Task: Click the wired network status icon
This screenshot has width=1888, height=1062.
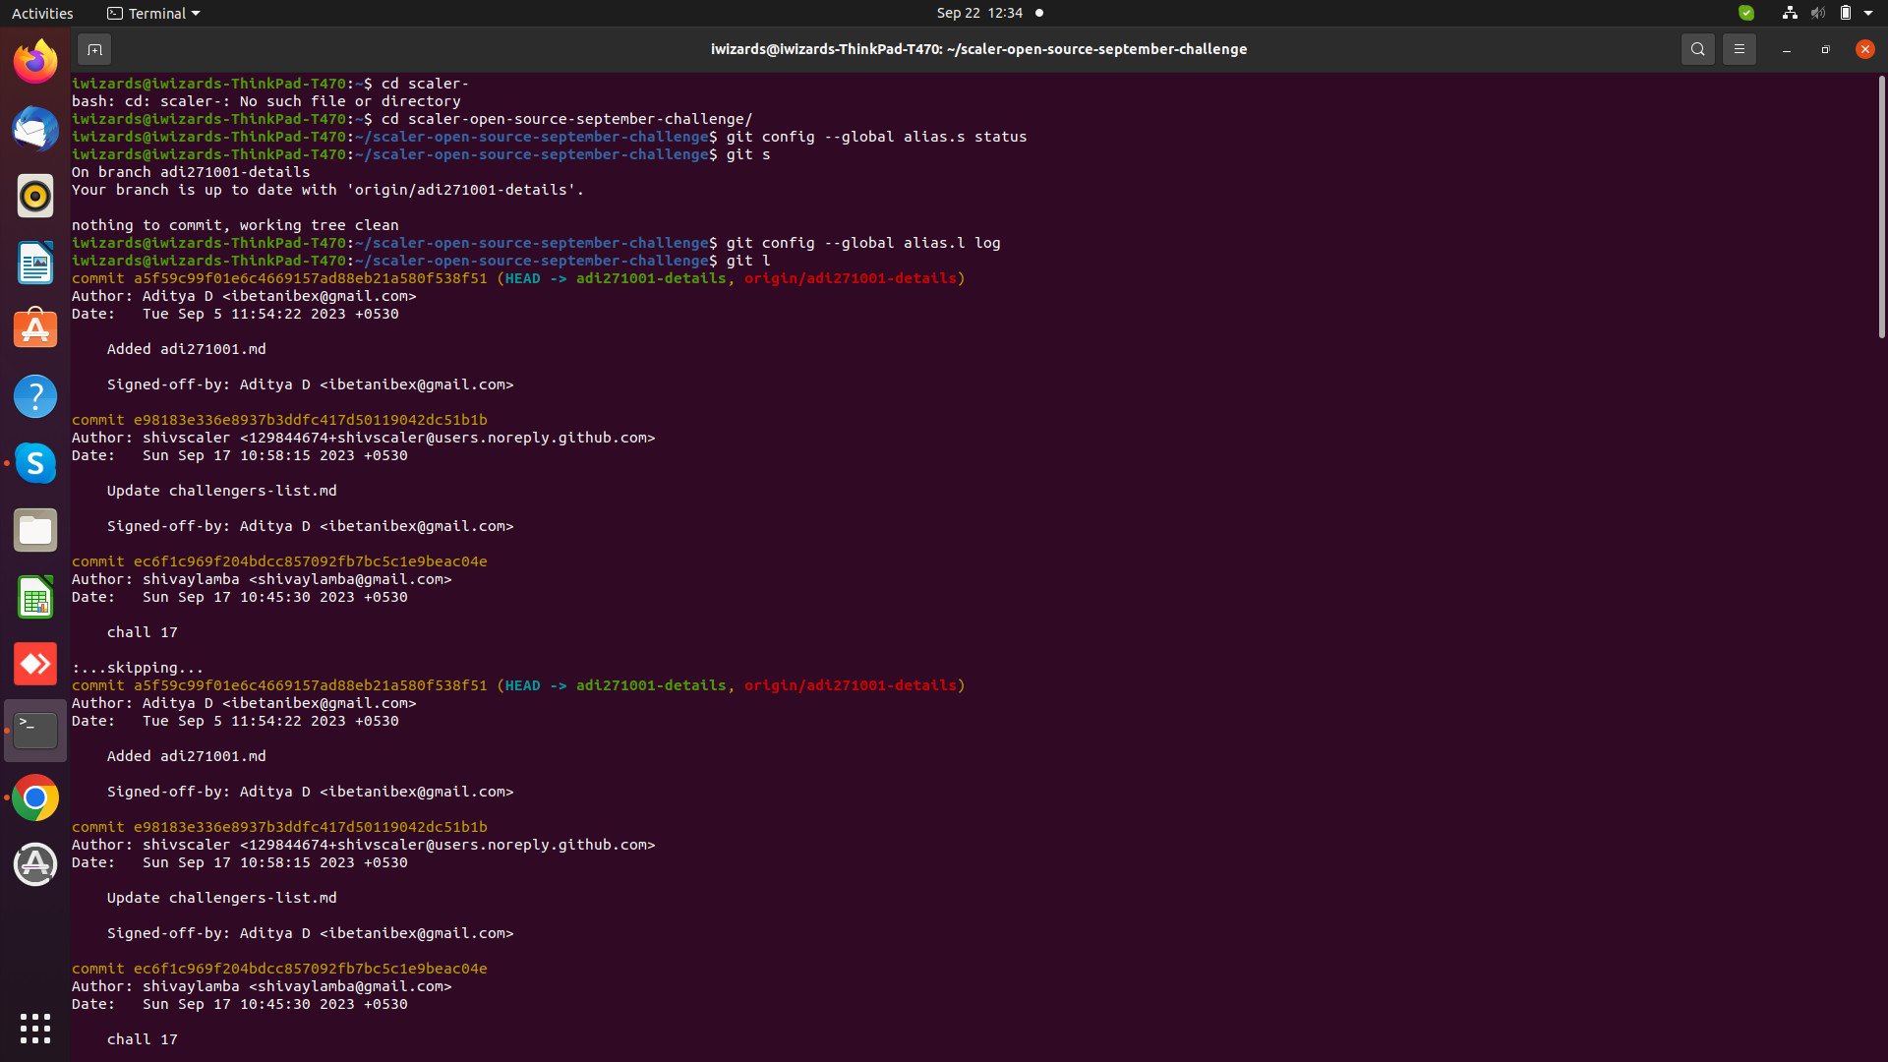Action: [x=1788, y=13]
